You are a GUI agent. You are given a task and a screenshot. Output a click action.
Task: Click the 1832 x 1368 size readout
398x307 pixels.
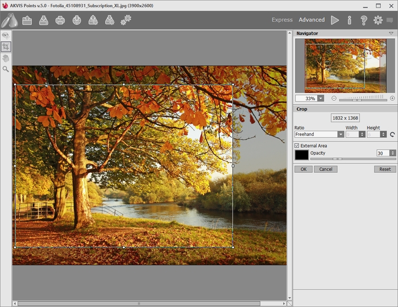point(345,118)
